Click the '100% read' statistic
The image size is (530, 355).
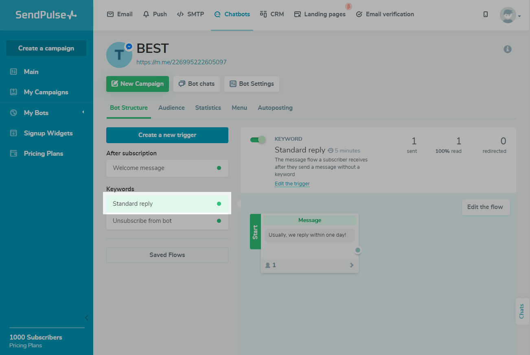448,145
